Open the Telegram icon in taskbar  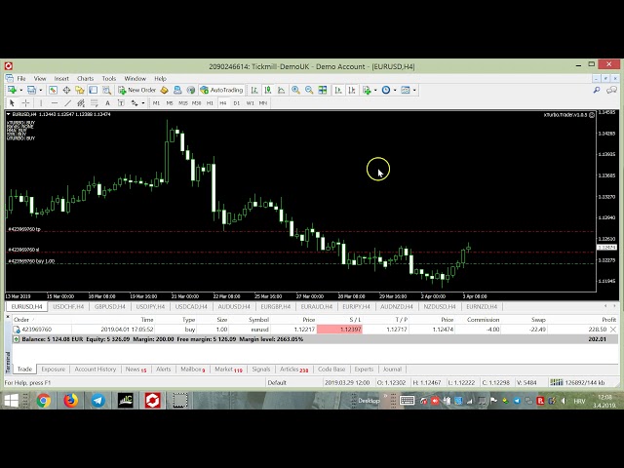98,400
